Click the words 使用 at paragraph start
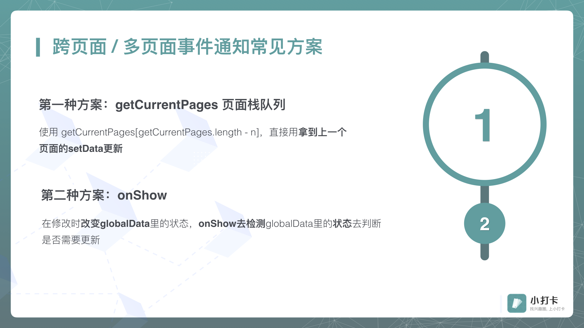Screen dimensions: 584x328 (48, 132)
